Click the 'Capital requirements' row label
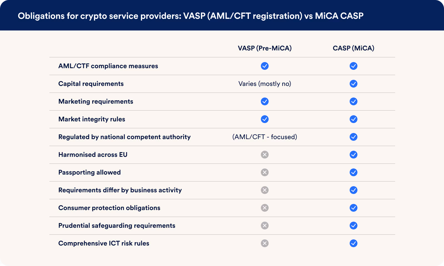This screenshot has width=444, height=266. coord(91,84)
